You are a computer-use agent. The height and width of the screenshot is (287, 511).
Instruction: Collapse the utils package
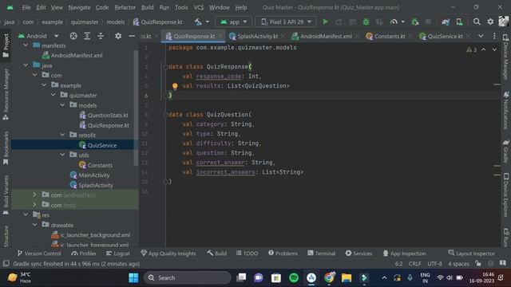click(x=62, y=155)
